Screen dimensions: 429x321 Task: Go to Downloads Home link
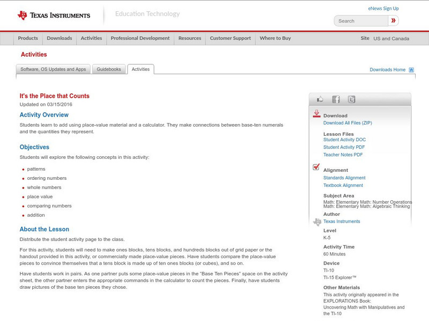pos(387,70)
